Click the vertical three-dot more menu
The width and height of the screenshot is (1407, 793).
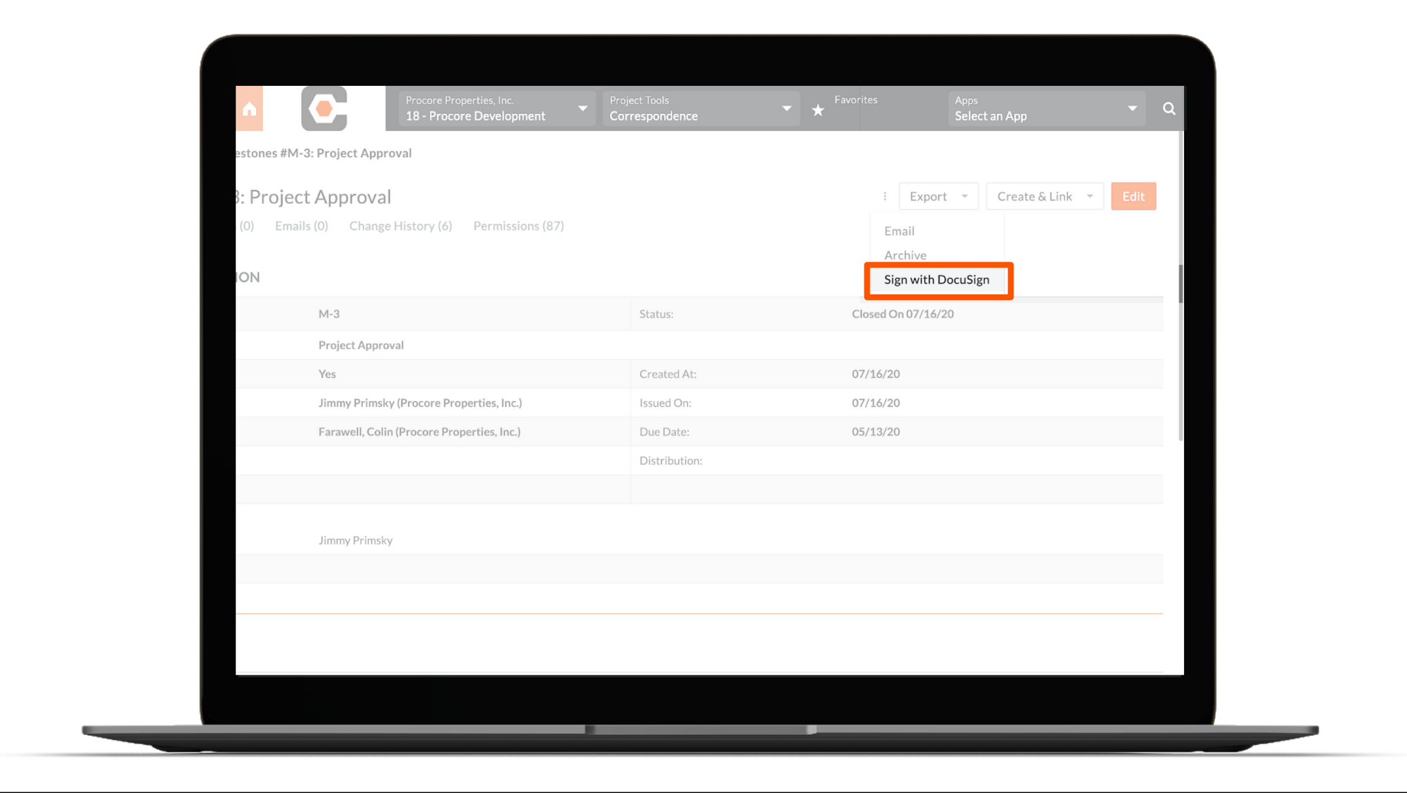885,196
